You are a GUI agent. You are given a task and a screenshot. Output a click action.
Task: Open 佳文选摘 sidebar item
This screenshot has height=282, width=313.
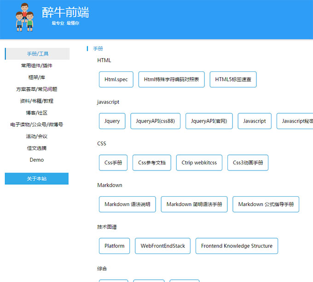[37, 148]
